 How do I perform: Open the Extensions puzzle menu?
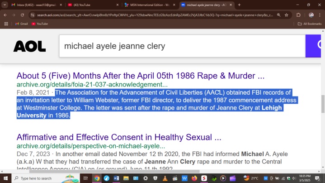[298, 15]
